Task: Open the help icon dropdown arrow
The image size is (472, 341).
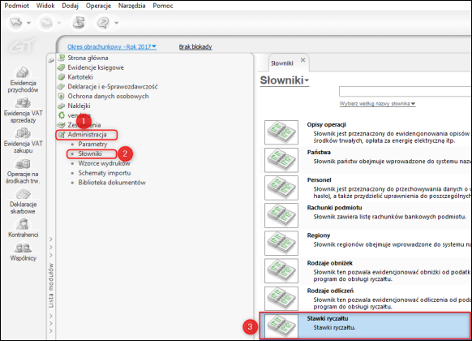Action: (x=117, y=23)
